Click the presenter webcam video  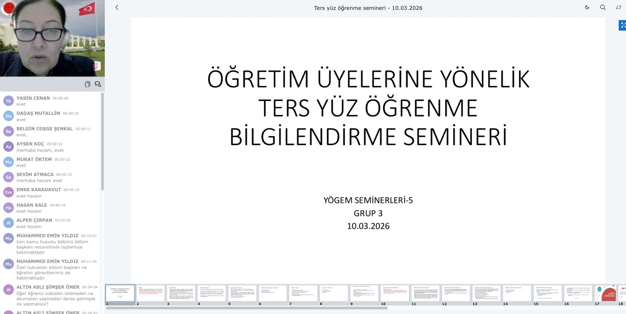pyautogui.click(x=52, y=38)
